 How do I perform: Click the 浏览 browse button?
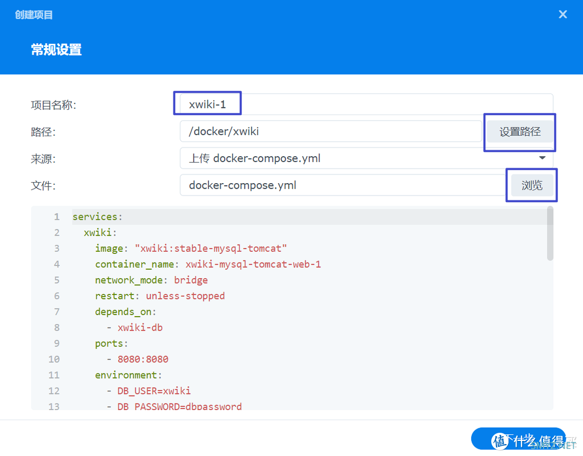point(532,185)
